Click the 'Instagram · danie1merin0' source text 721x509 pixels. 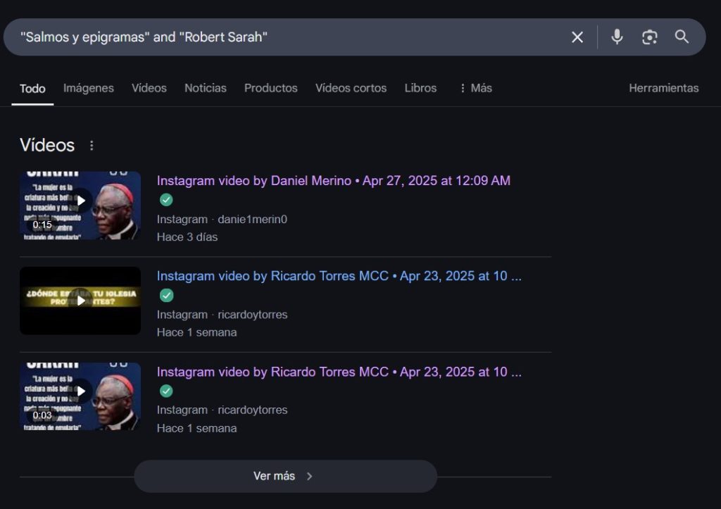(222, 220)
